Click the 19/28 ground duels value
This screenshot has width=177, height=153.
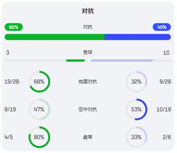[12, 82]
